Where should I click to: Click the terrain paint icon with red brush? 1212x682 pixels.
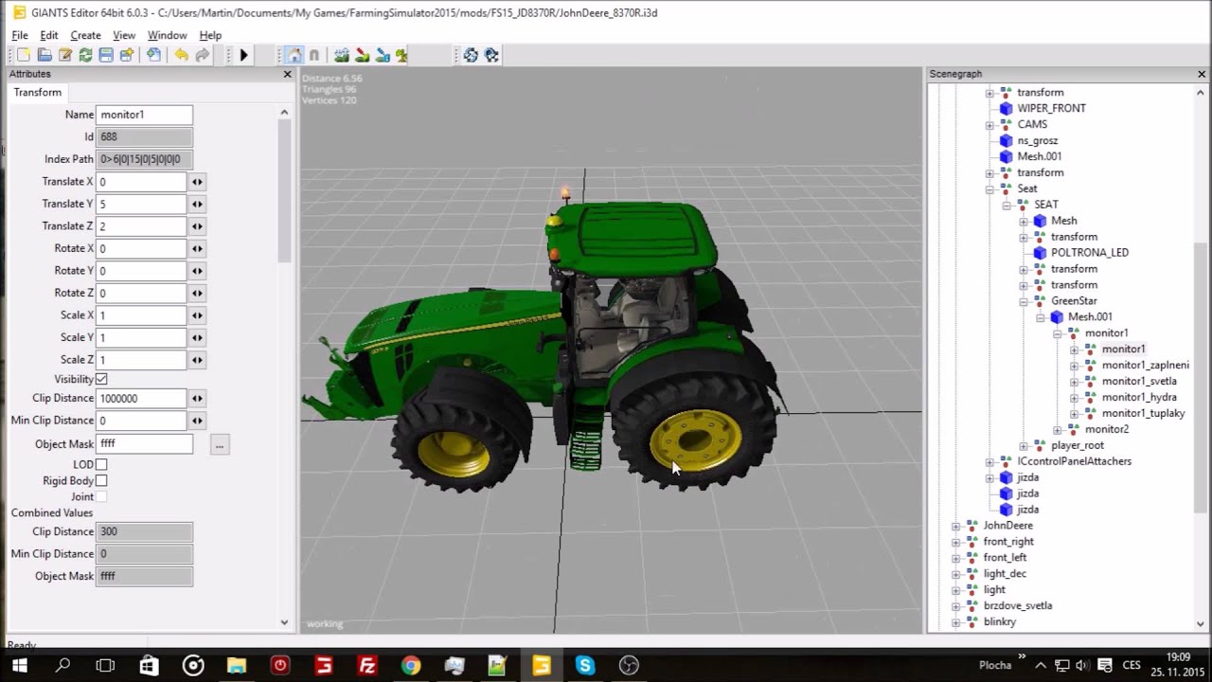(362, 56)
